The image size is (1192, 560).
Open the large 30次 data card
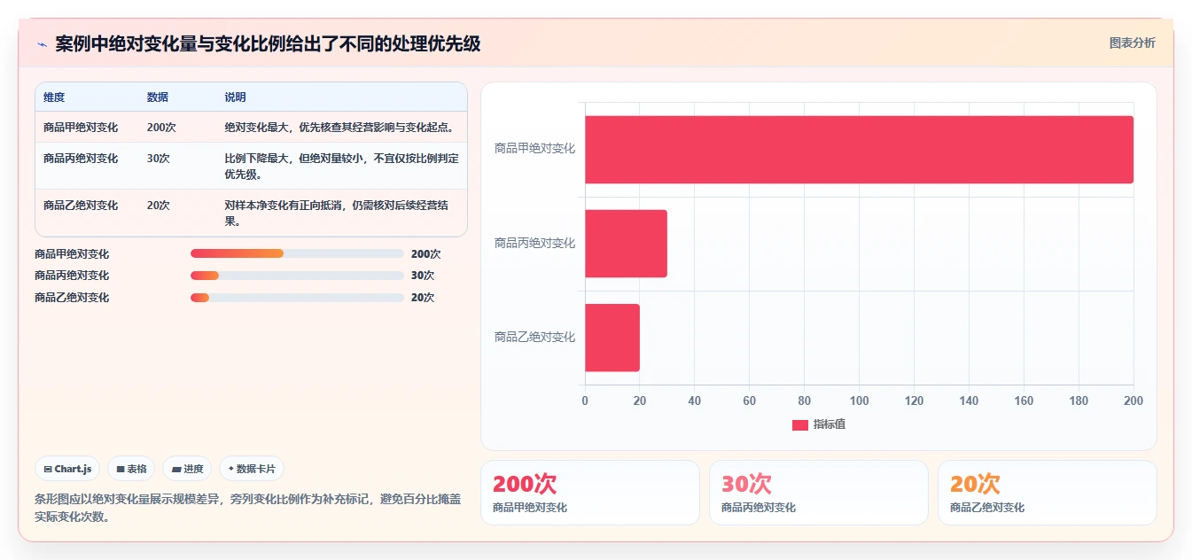(x=818, y=493)
